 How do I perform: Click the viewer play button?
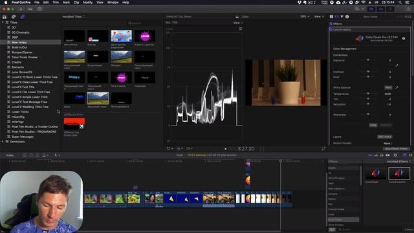(225, 149)
